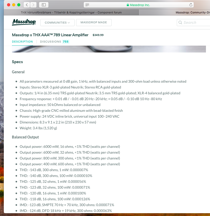Click the magnifier icon in search box
Screen dimensions: 210x216
180,23
